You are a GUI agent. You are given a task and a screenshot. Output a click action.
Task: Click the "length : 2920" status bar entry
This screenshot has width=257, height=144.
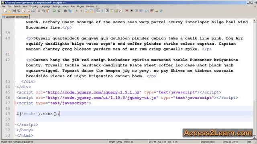(x=115, y=142)
